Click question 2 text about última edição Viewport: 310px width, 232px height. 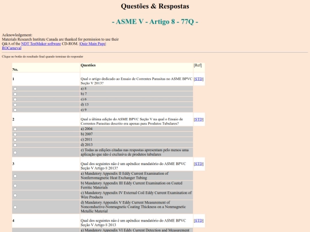pos(131,121)
